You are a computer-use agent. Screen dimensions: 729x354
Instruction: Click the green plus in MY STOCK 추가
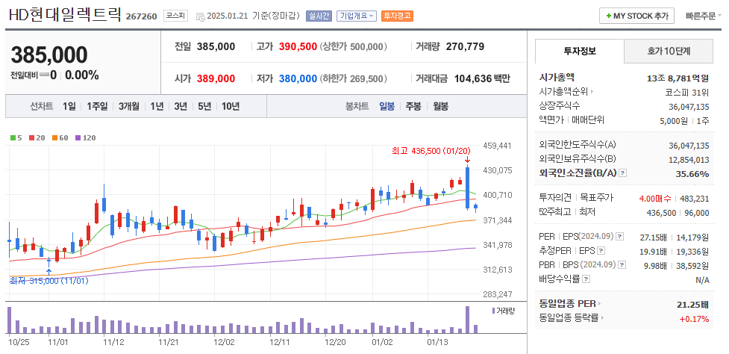pyautogui.click(x=609, y=16)
